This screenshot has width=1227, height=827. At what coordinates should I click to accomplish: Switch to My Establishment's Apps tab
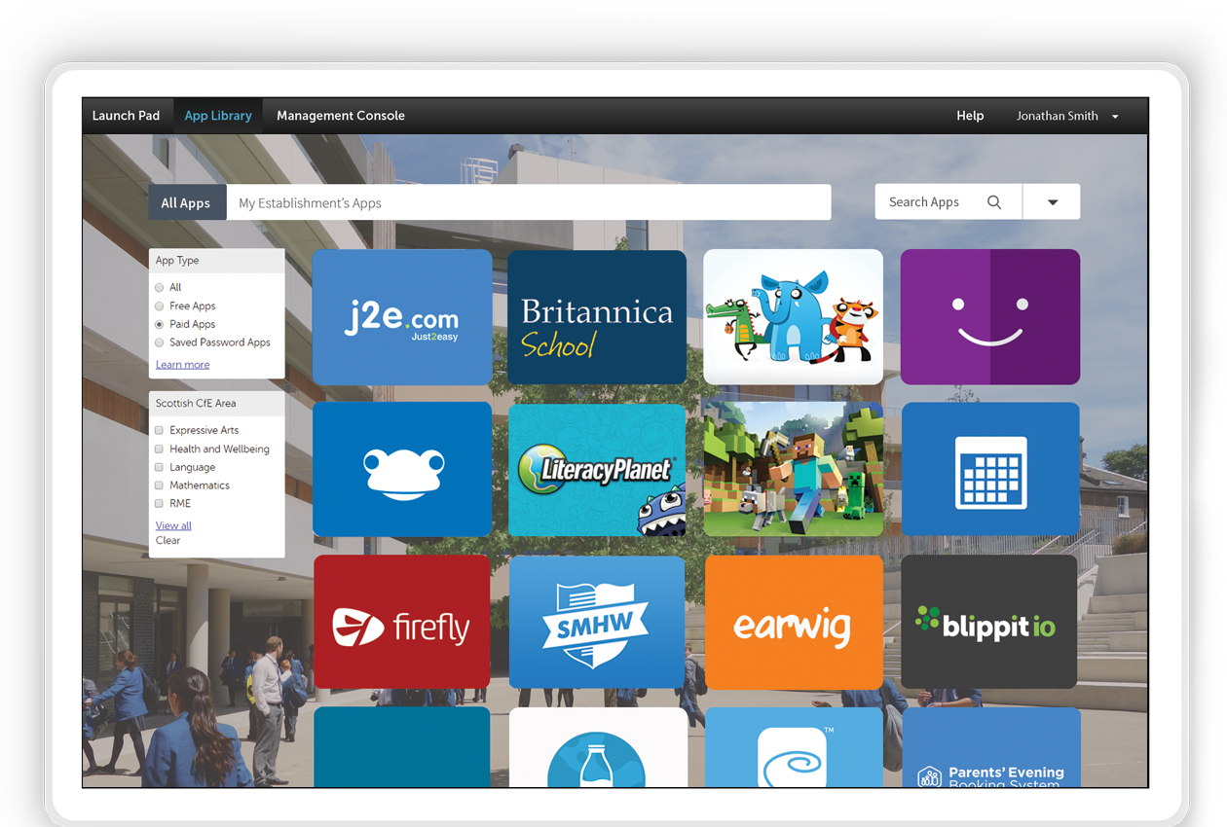click(x=529, y=202)
